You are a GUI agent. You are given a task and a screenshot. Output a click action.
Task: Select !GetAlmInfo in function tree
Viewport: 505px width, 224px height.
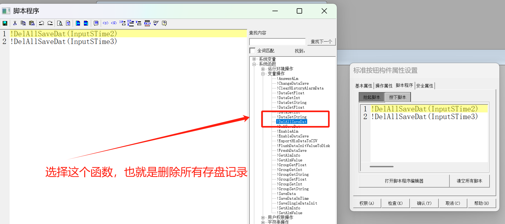[288, 155]
